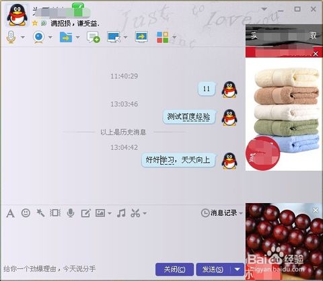Viewport: 323px width, 281px height.
Task: Expand the apps grid dropdown arrow
Action: pyautogui.click(x=174, y=37)
